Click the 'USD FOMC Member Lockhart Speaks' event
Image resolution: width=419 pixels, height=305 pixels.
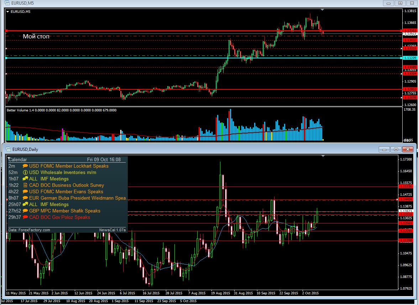click(x=69, y=166)
